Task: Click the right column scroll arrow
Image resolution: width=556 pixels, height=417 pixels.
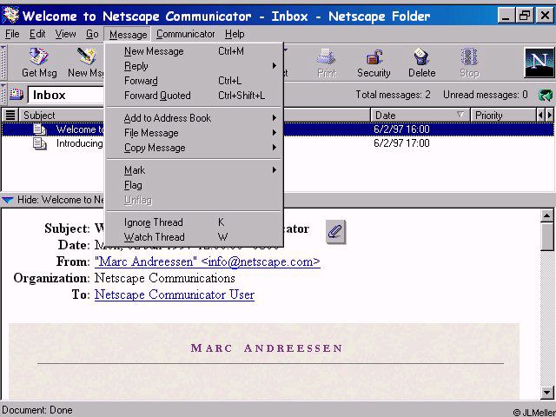Action: [x=550, y=116]
